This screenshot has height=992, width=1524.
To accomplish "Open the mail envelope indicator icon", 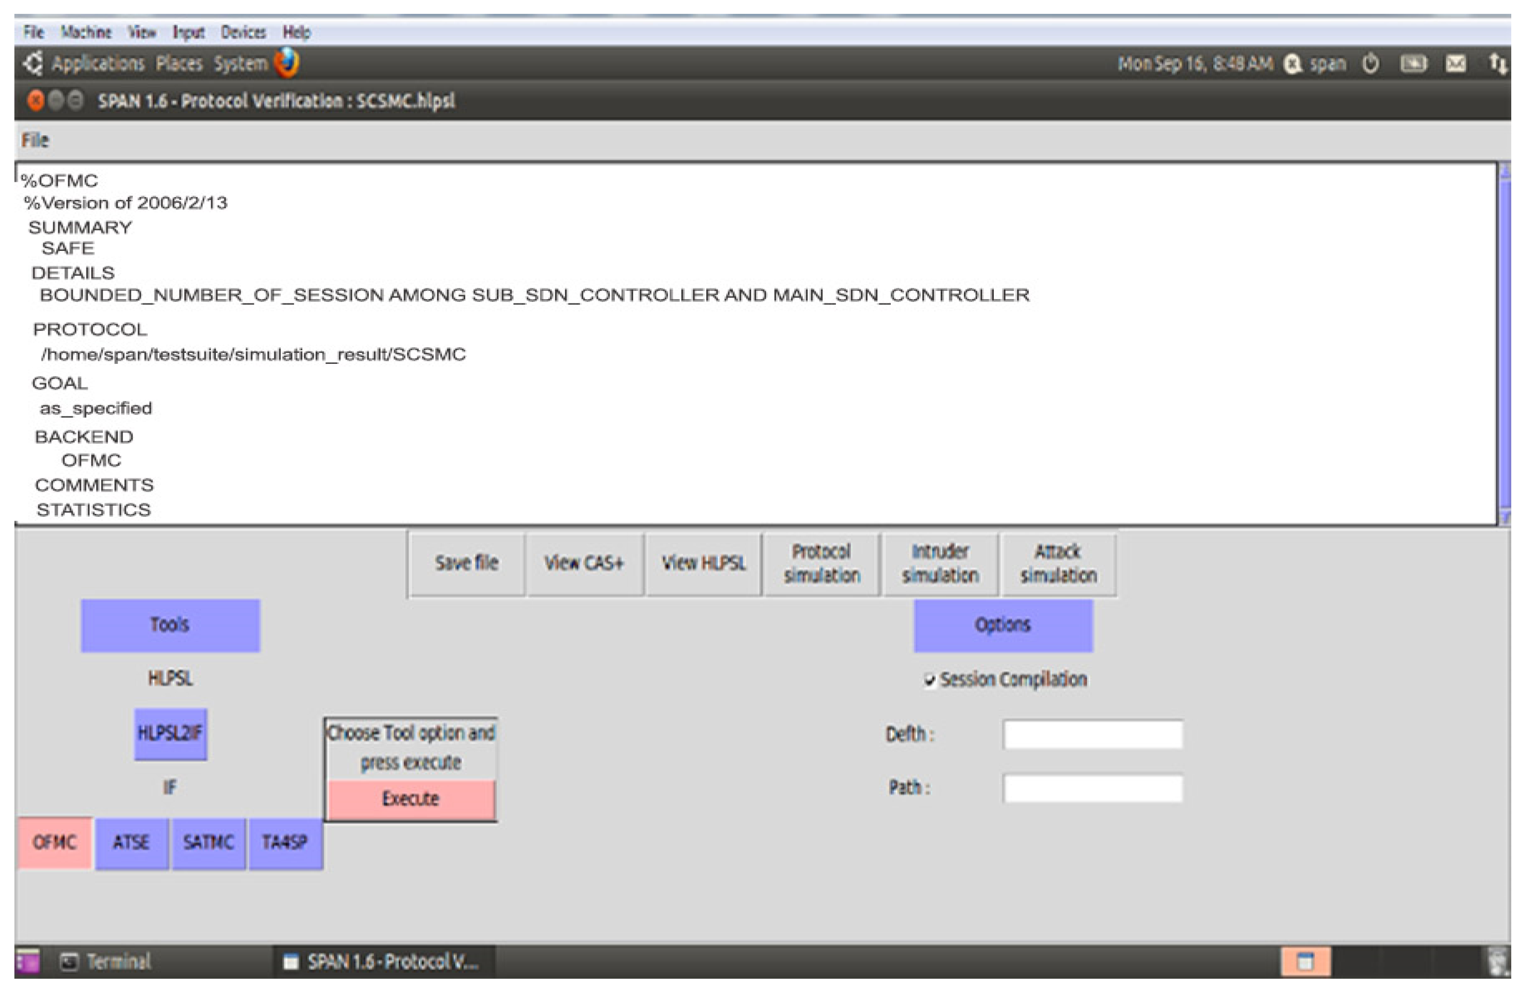I will tap(1455, 64).
